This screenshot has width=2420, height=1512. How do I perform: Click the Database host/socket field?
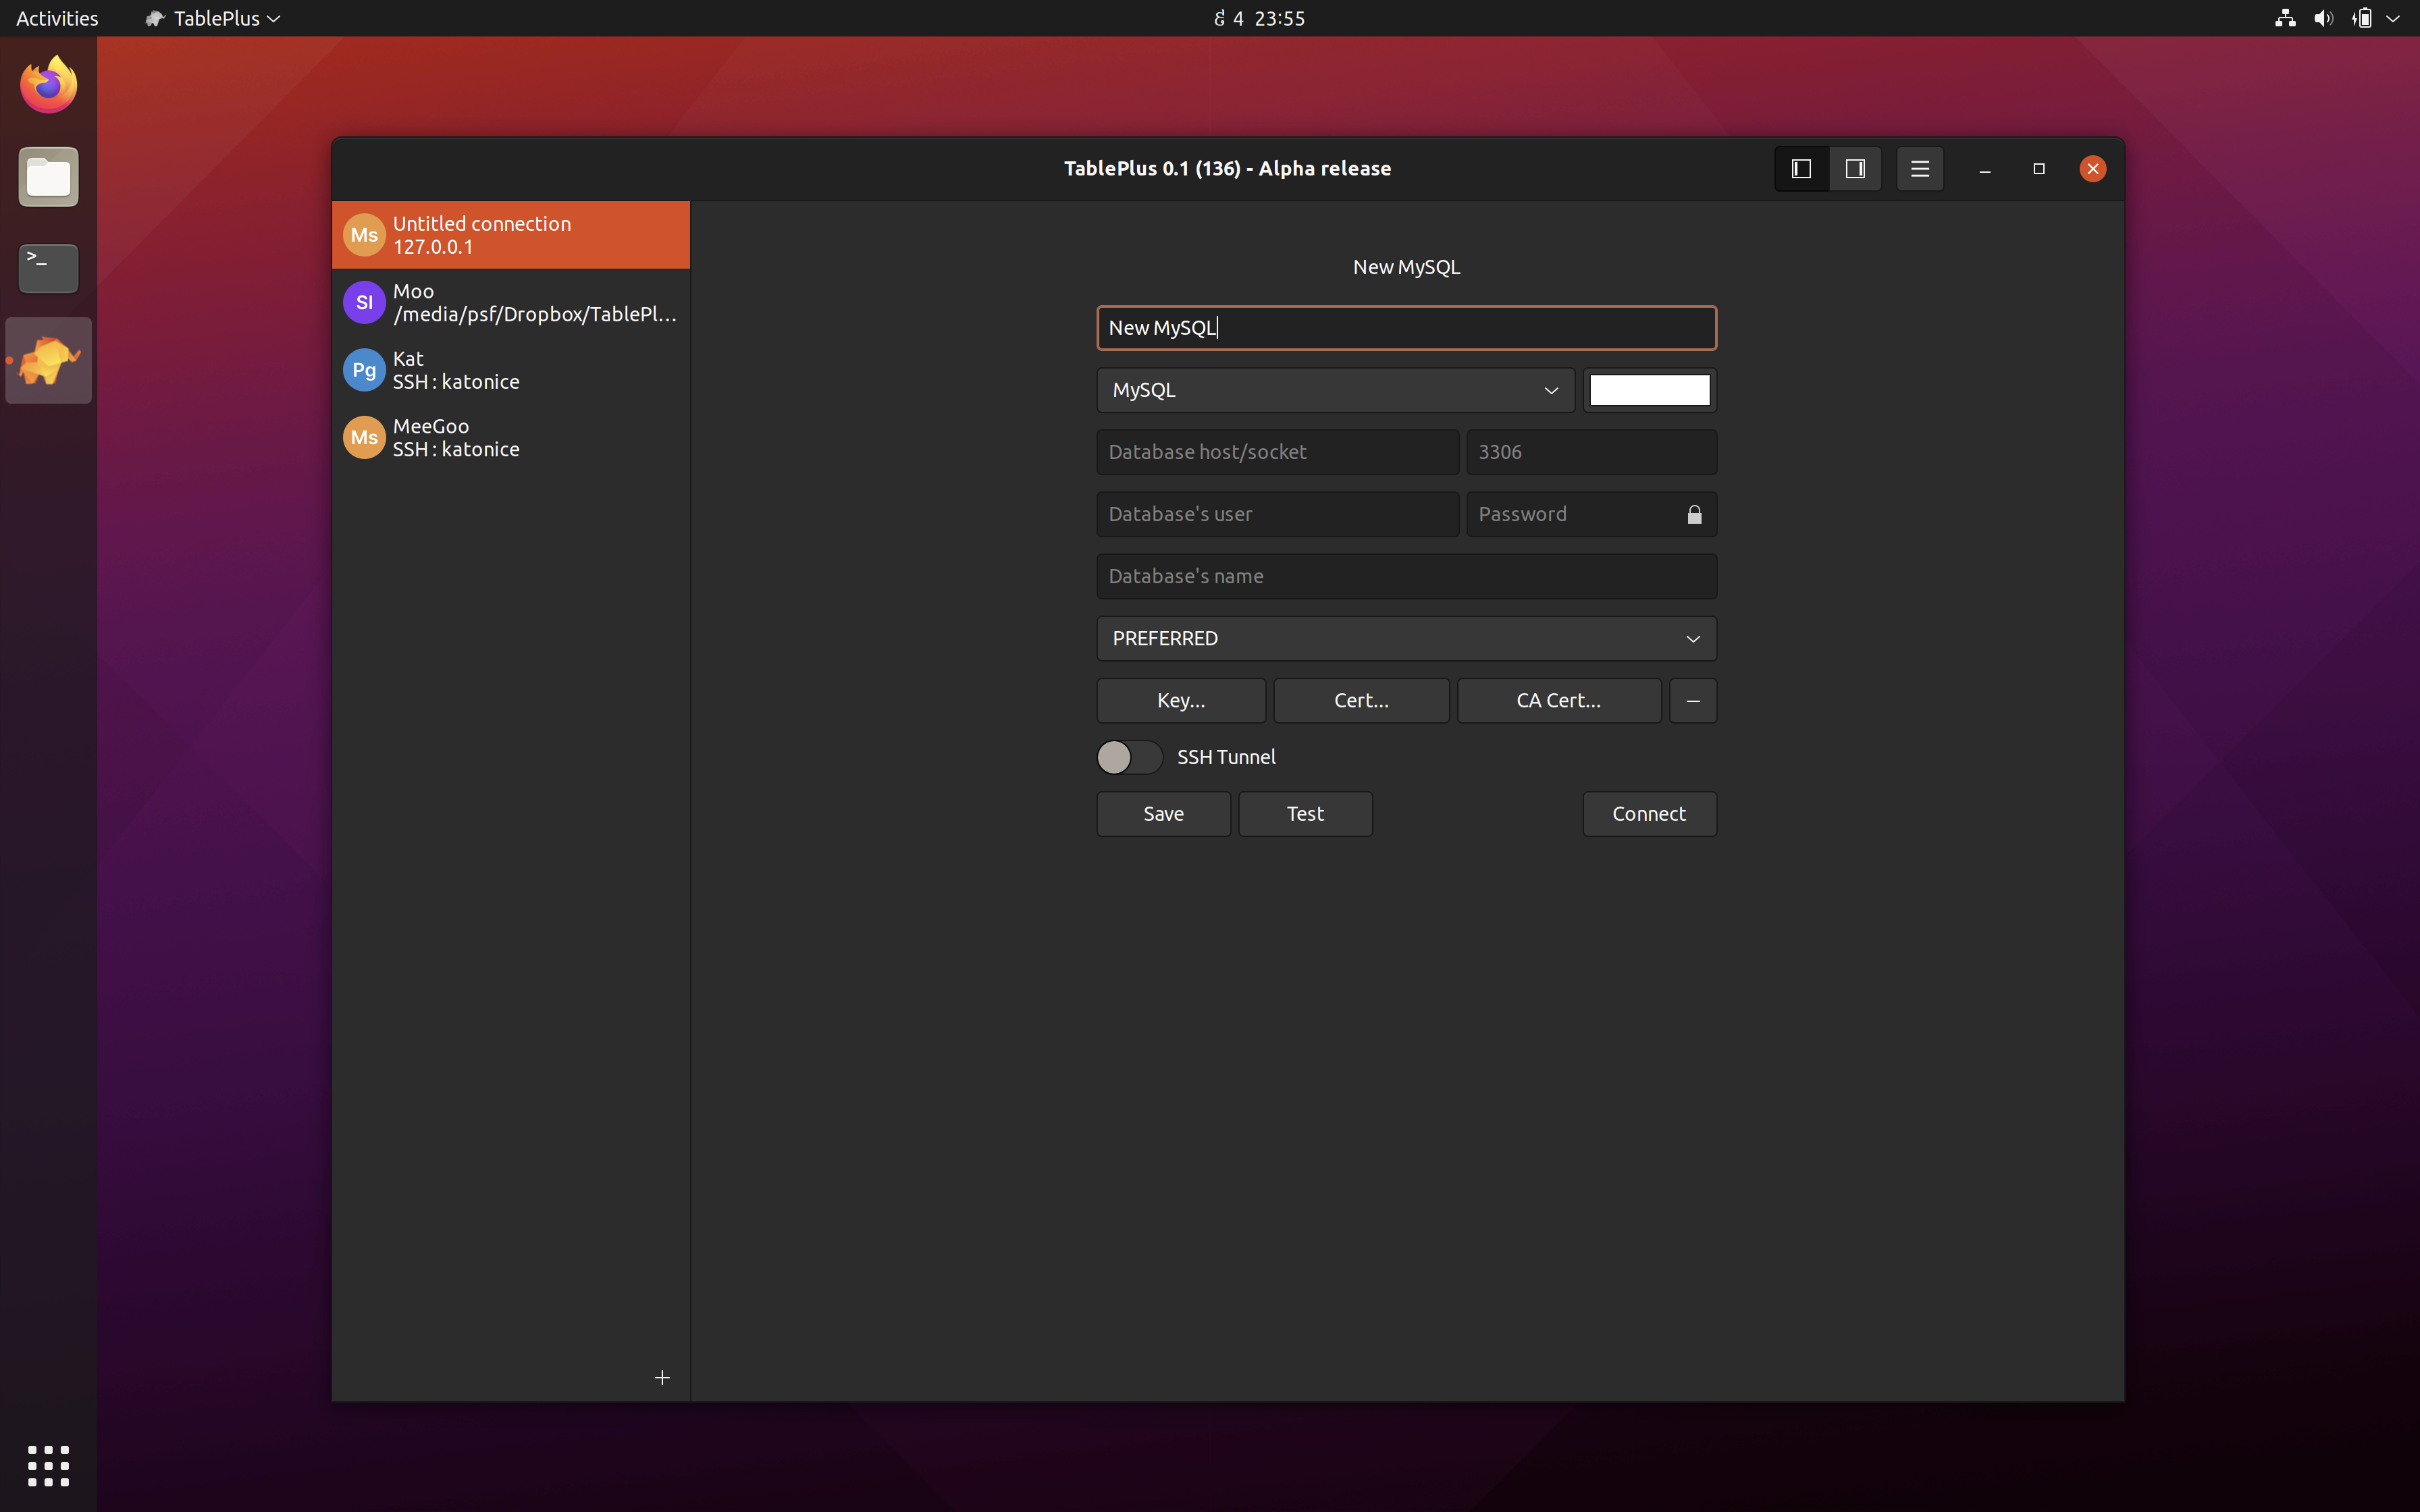point(1277,452)
